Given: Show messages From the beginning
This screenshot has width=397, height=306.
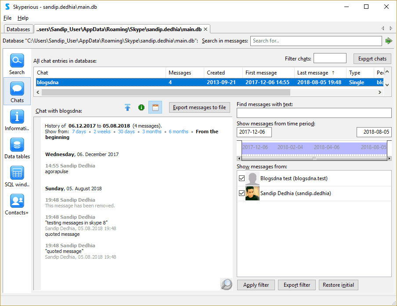Looking at the screenshot, I should click(132, 135).
